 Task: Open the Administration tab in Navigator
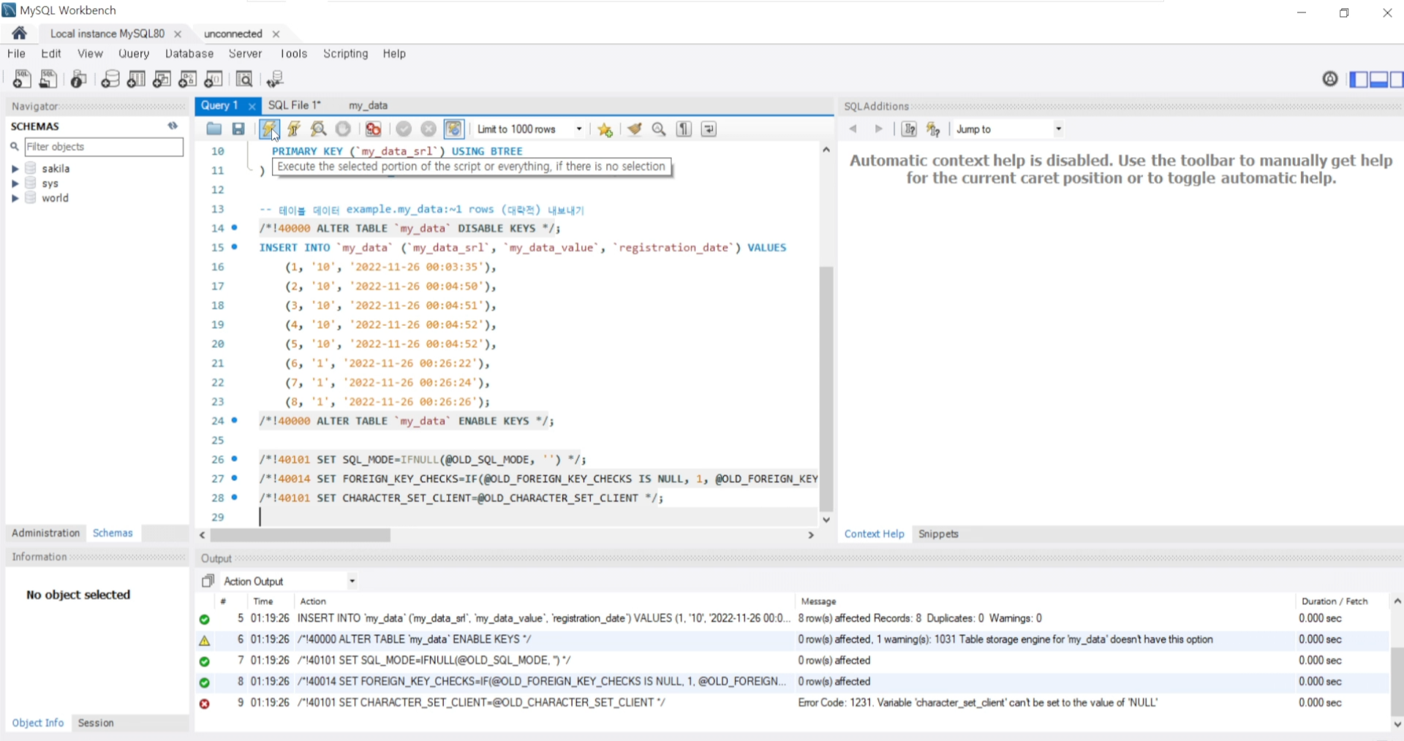(x=45, y=533)
